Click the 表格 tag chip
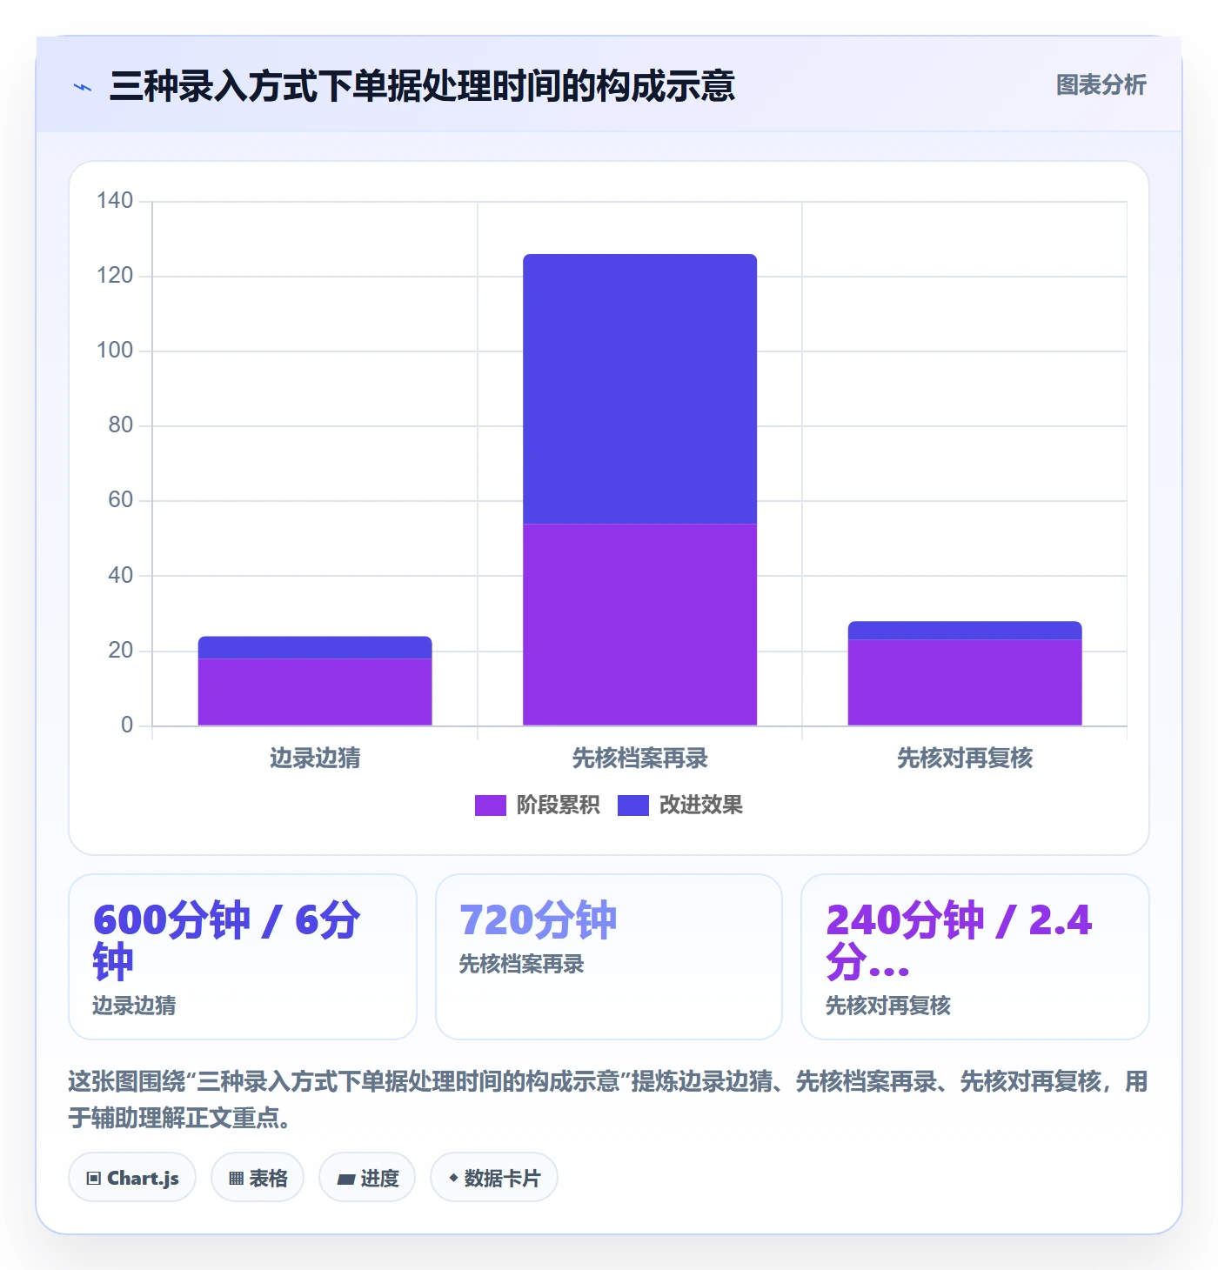 (x=258, y=1178)
